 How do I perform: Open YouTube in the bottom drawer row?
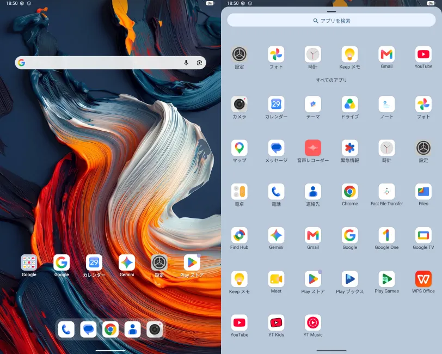tap(240, 323)
